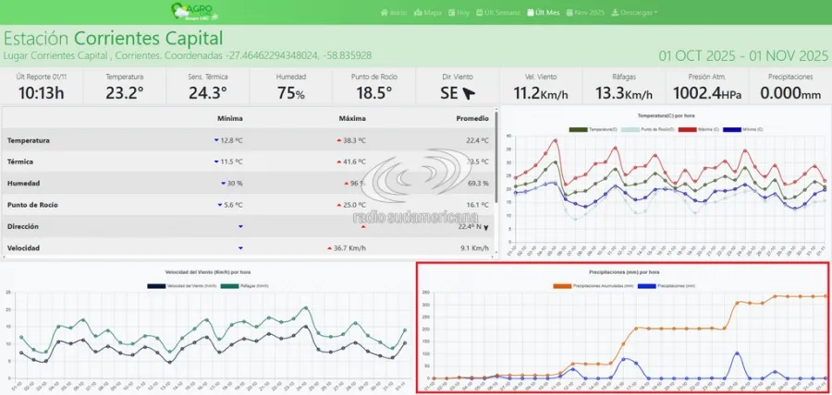Open the Nov 2025 calendar period

(586, 13)
